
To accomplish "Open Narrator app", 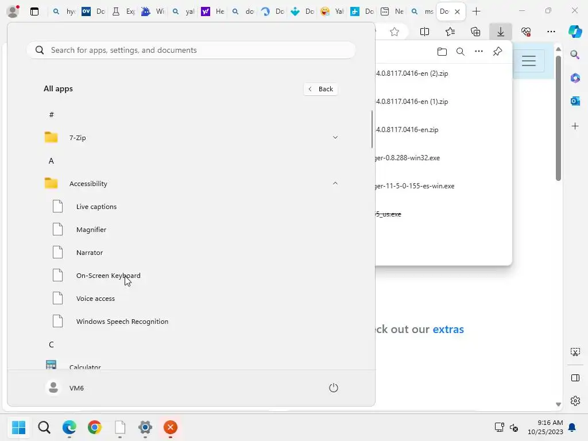I will (x=89, y=253).
